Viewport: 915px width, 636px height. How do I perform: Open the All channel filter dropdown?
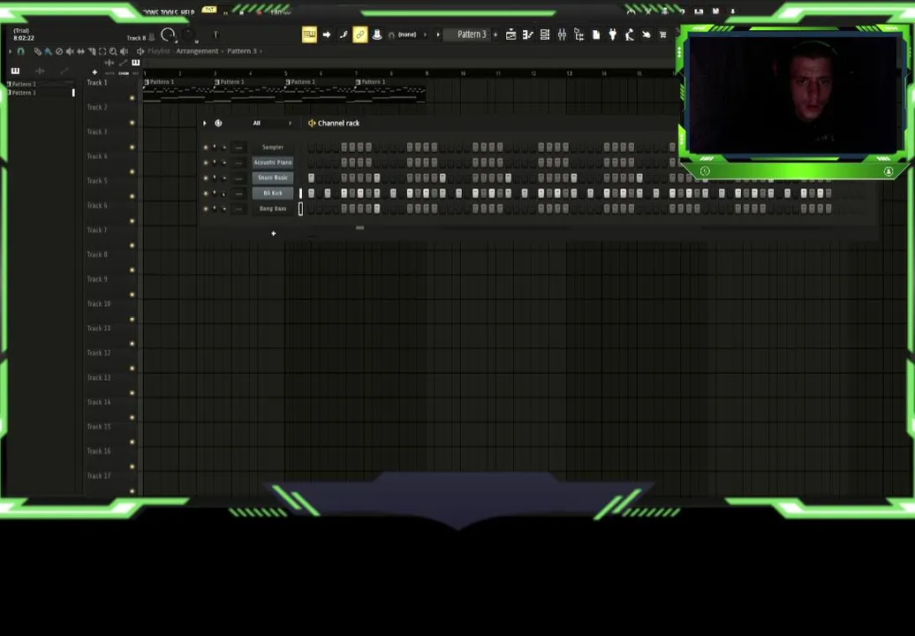[272, 123]
